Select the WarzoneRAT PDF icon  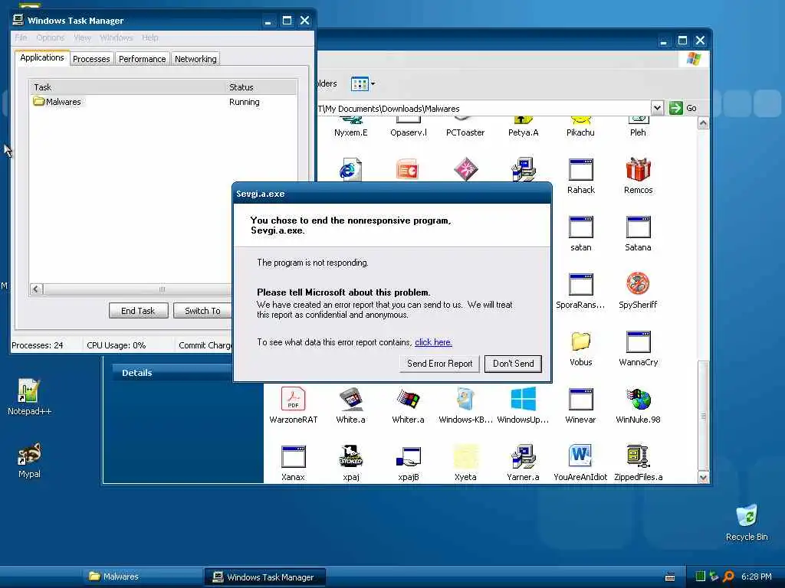294,398
